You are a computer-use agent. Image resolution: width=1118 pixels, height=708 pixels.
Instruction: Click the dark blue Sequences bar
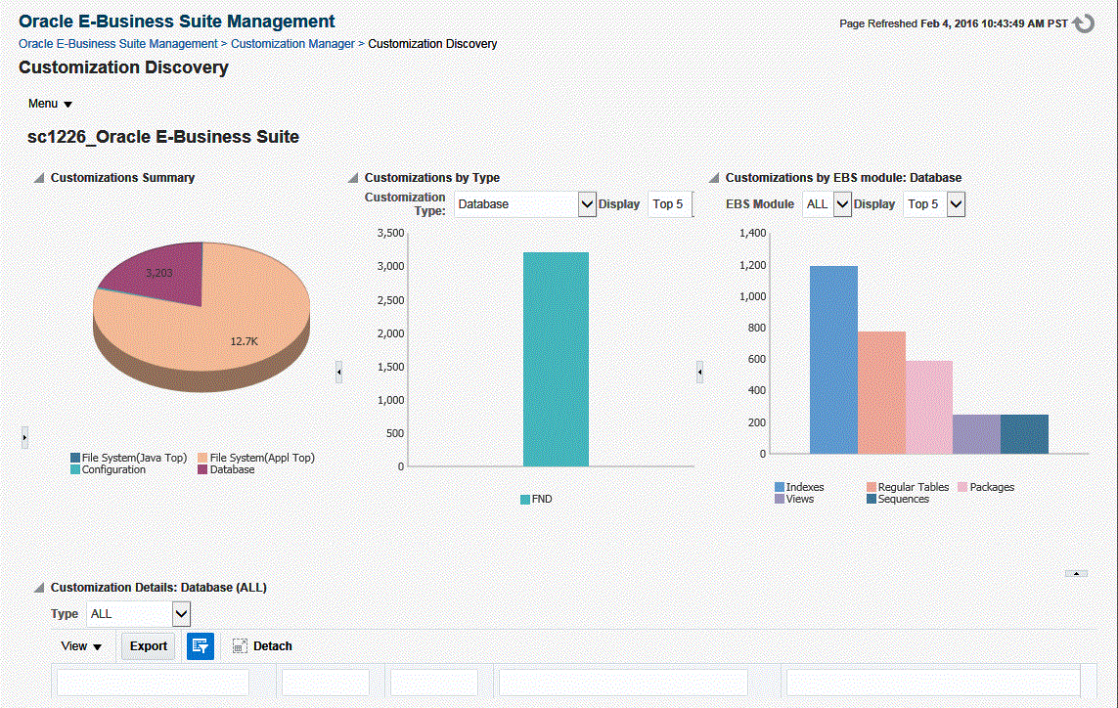pyautogui.click(x=1024, y=434)
